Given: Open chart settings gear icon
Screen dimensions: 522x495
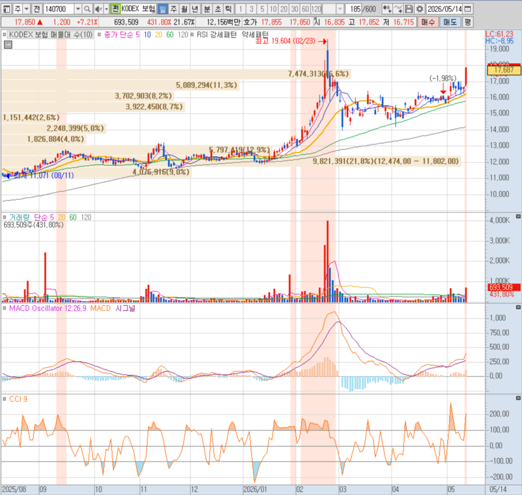Looking at the screenshot, I should point(420,9).
